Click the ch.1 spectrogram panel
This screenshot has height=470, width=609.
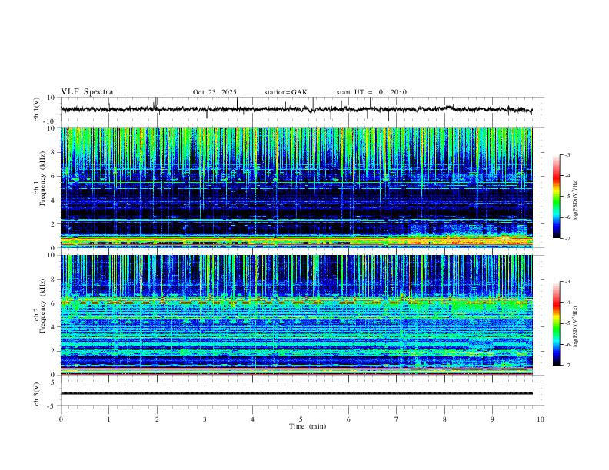click(296, 187)
